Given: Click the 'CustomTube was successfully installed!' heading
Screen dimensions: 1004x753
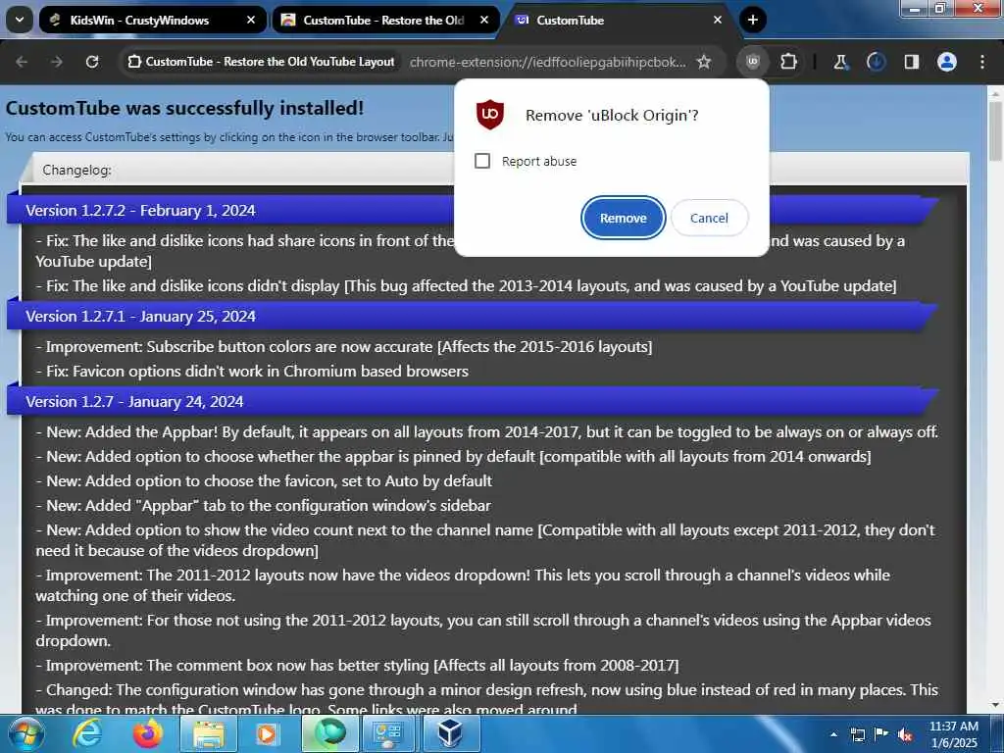Looking at the screenshot, I should point(184,108).
